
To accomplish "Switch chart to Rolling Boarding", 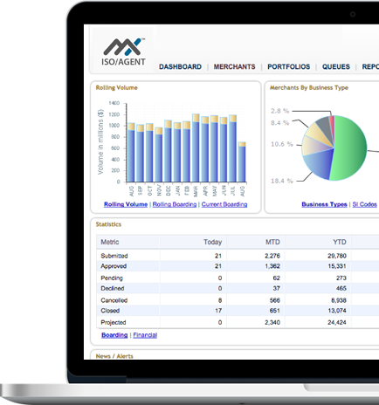I will coord(175,204).
